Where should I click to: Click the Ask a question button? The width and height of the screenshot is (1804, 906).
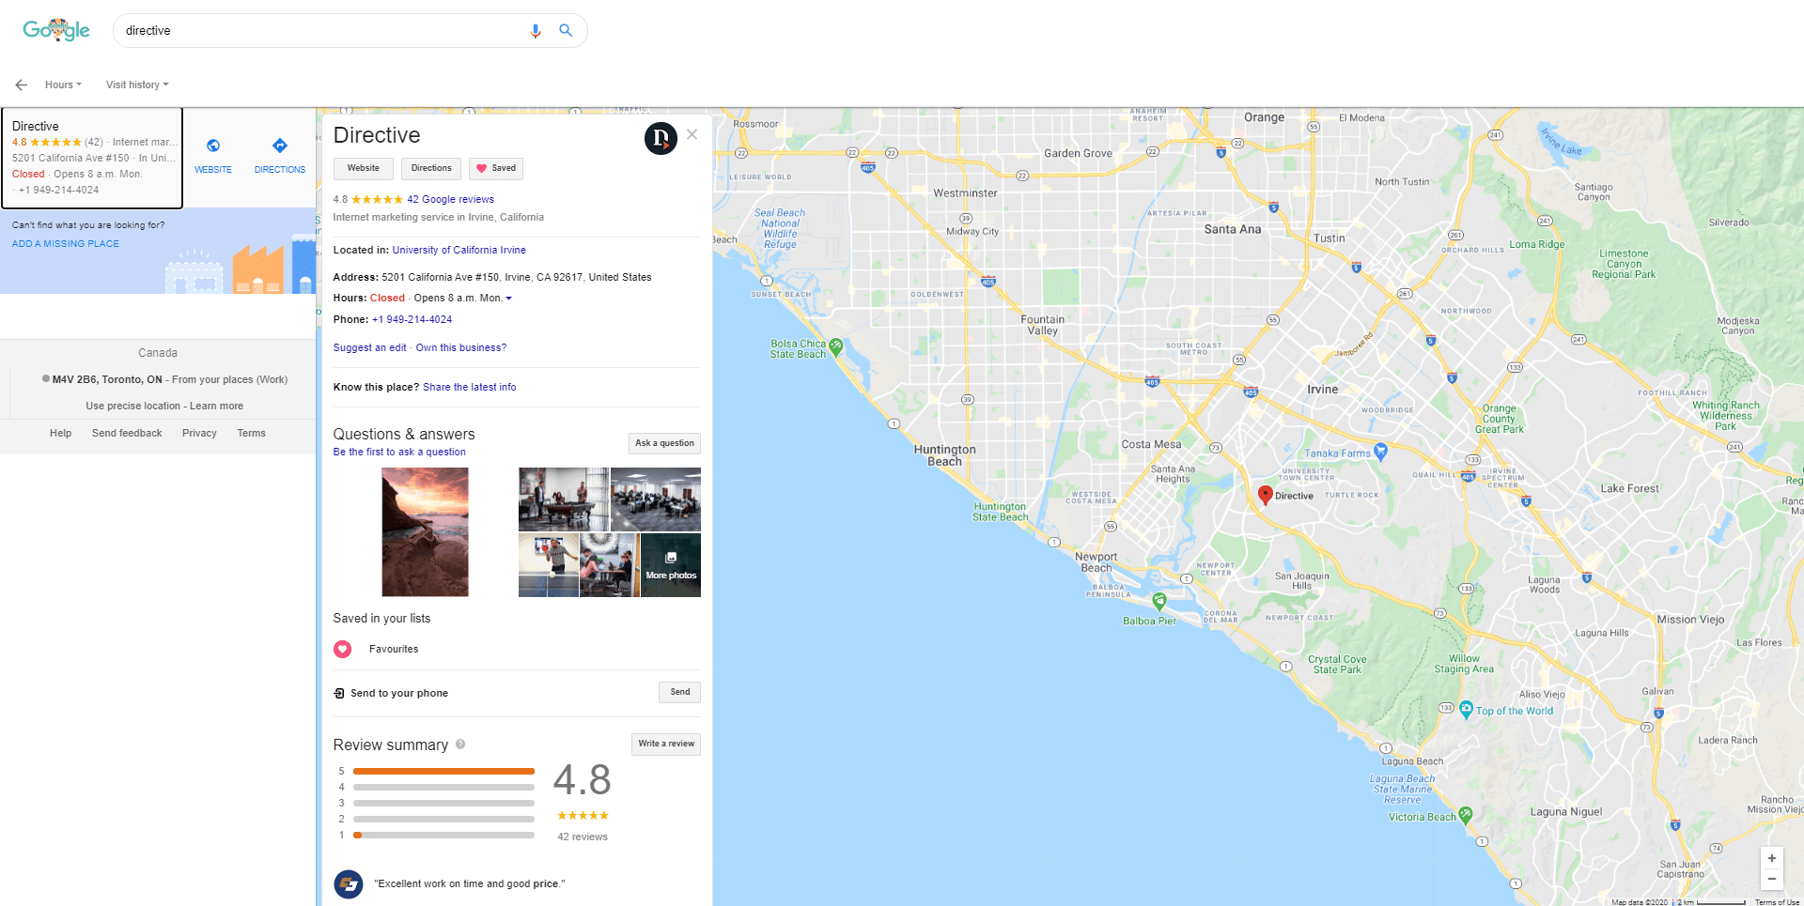(664, 443)
